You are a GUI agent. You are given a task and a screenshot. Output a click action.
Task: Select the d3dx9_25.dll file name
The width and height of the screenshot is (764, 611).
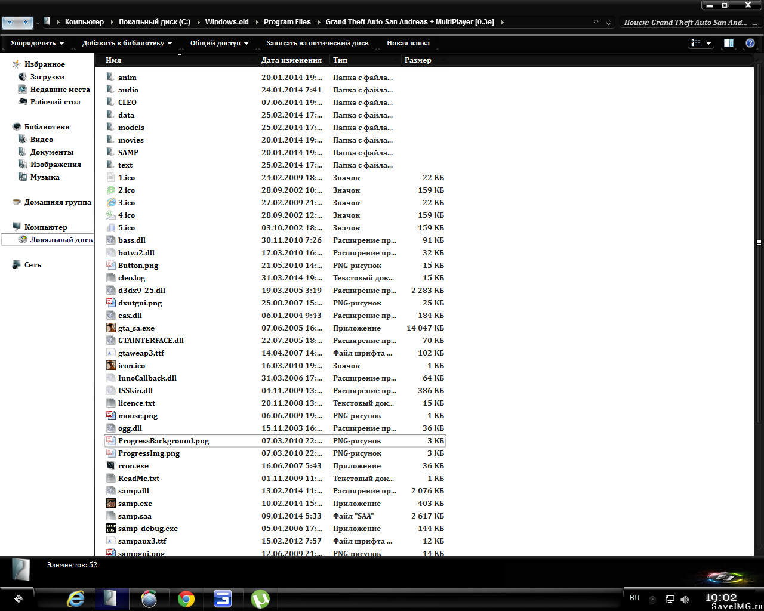coord(141,291)
